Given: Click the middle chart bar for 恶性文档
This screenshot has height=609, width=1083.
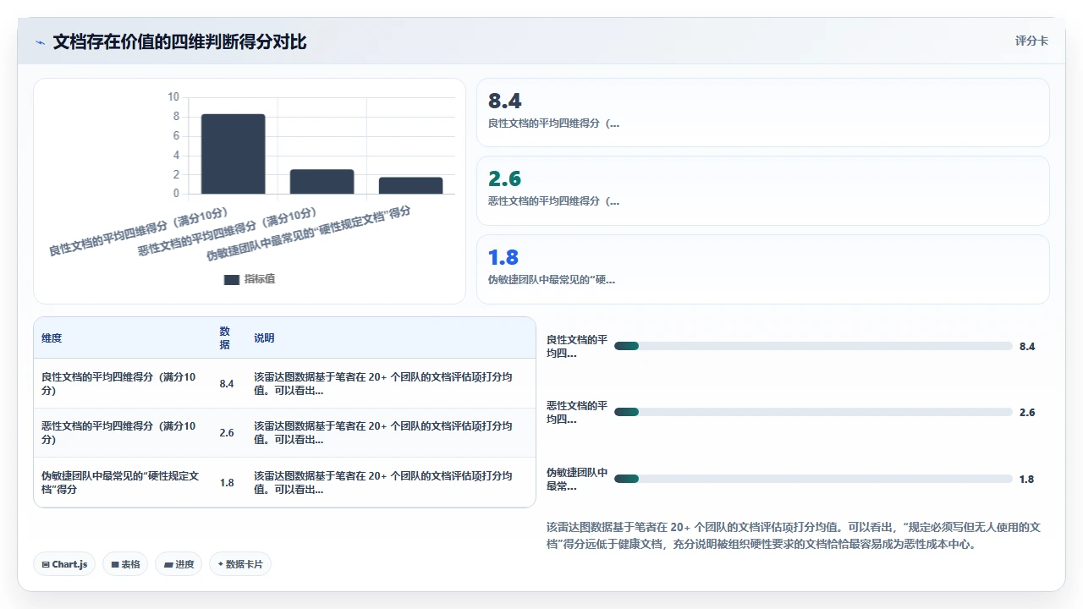Looking at the screenshot, I should (322, 182).
